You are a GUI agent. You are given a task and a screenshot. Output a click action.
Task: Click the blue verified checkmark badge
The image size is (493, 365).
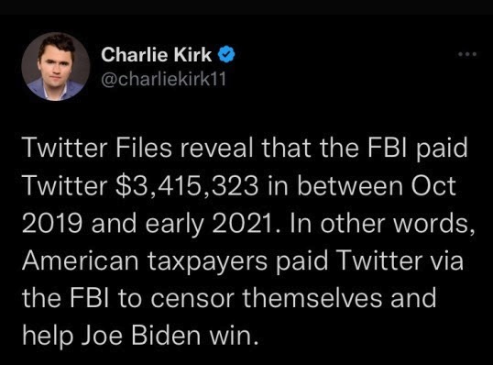[226, 55]
